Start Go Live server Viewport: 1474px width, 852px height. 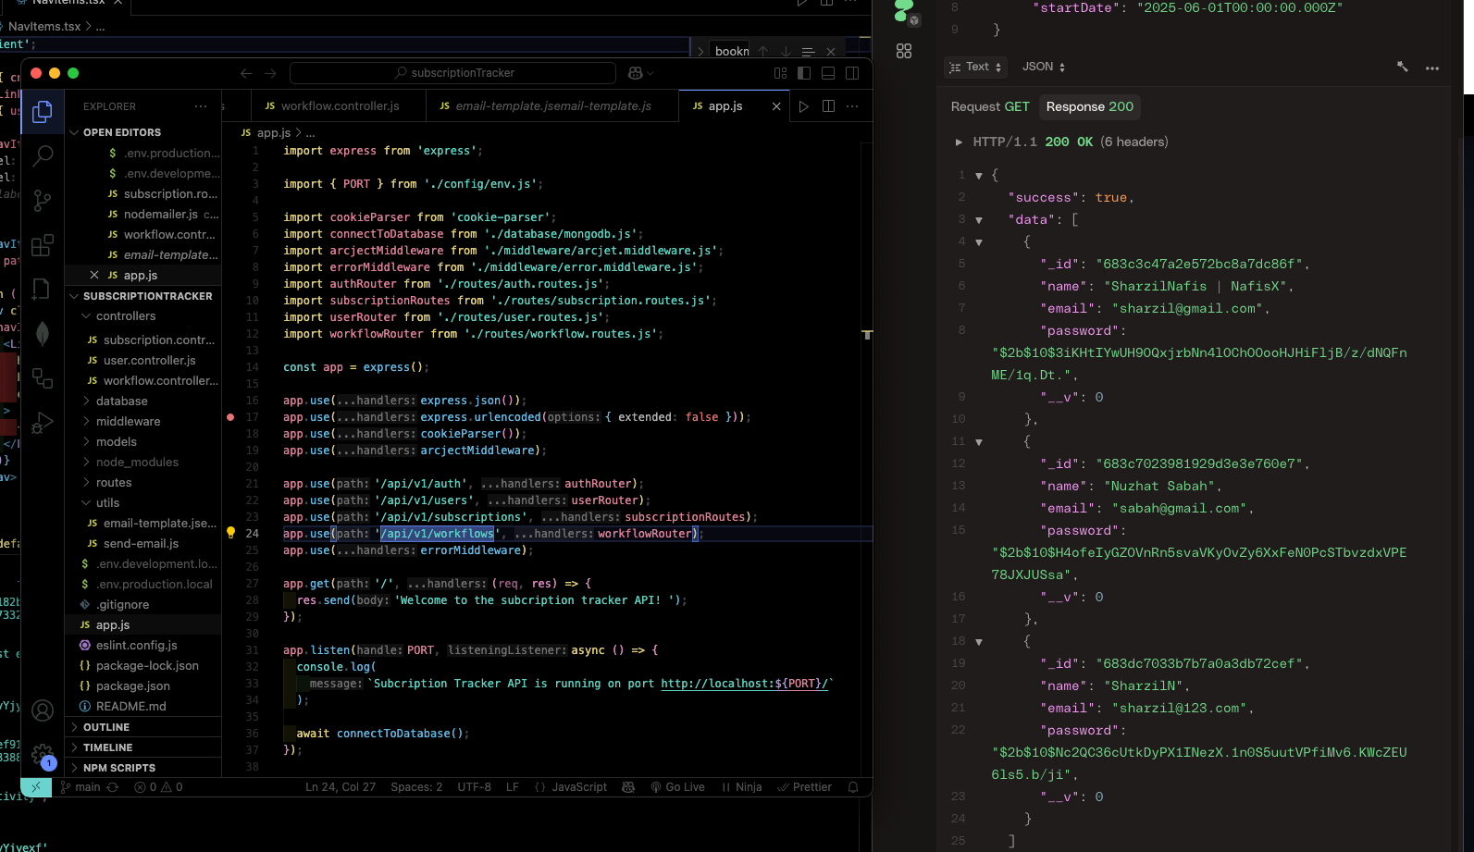[677, 787]
